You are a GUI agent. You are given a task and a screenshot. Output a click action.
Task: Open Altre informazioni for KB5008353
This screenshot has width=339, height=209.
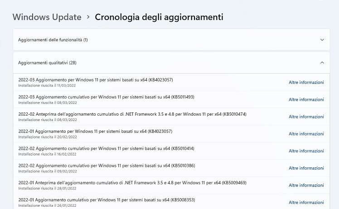306,202
